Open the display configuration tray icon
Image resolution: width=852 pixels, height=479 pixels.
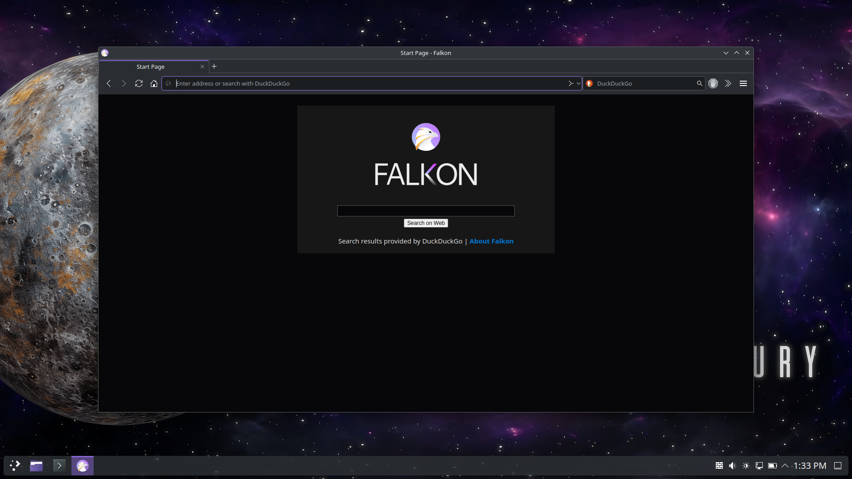(x=759, y=466)
